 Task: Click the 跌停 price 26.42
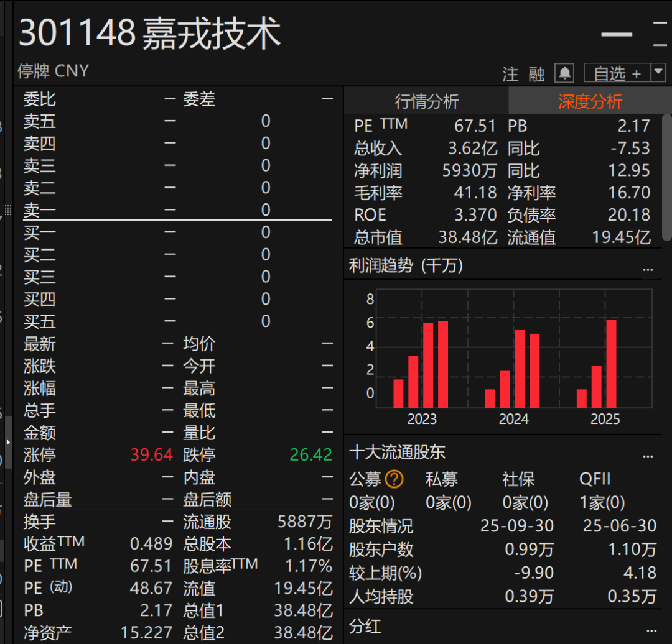(x=310, y=455)
